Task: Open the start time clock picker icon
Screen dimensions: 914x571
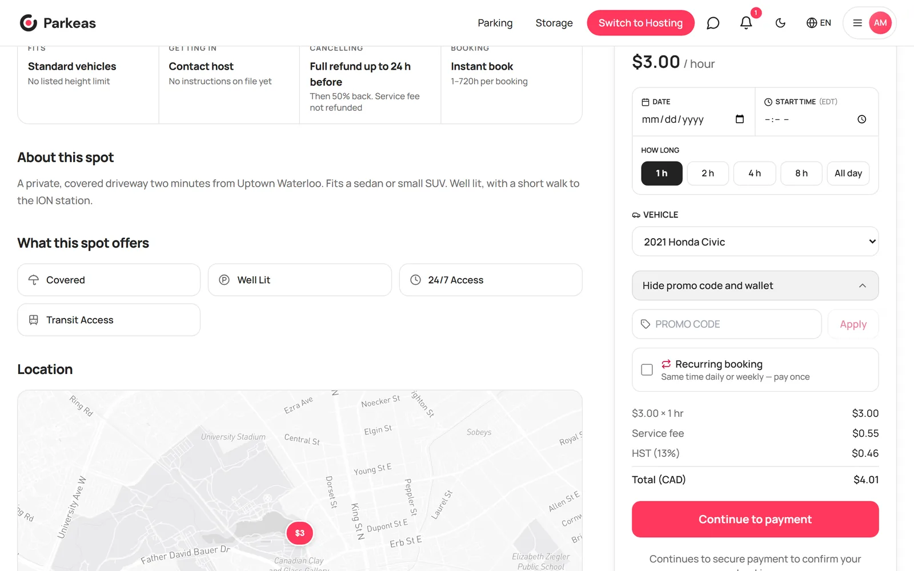Action: pos(862,119)
